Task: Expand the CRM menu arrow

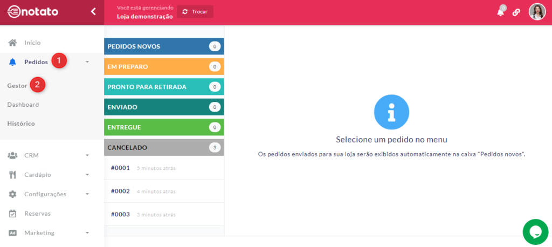Action: [x=87, y=155]
